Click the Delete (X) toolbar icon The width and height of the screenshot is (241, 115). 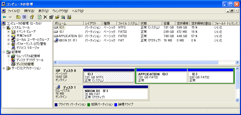click(45, 17)
